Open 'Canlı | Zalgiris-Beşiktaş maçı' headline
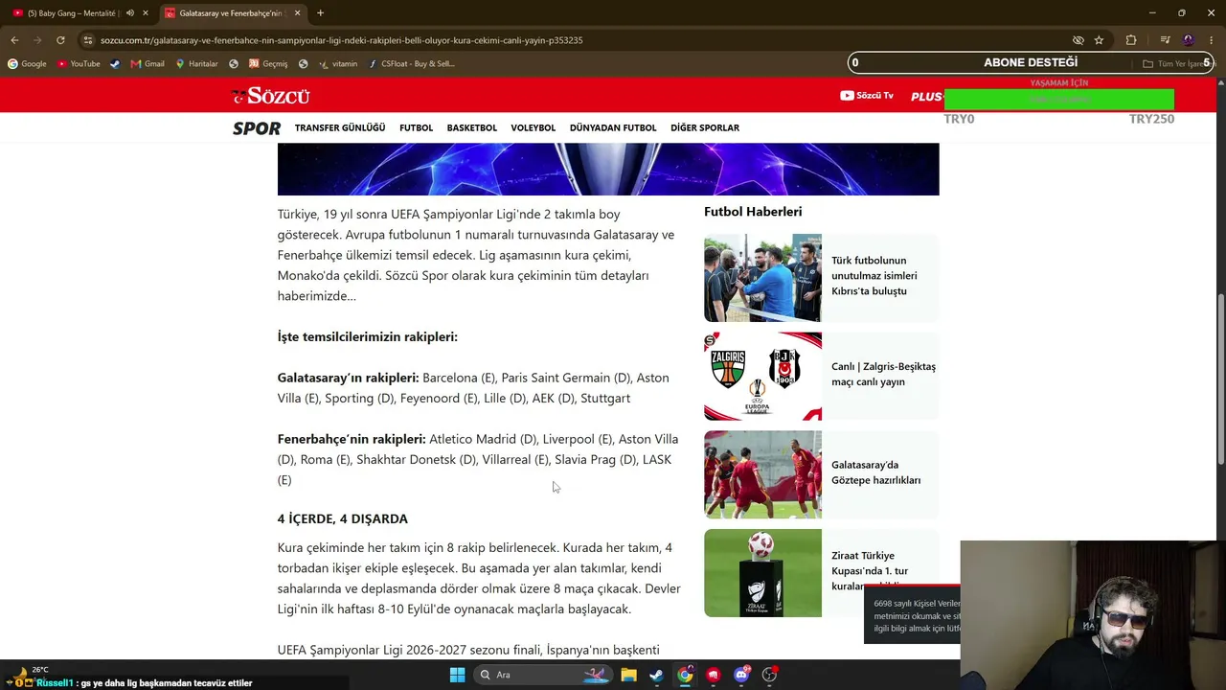The height and width of the screenshot is (690, 1226). [x=883, y=374]
